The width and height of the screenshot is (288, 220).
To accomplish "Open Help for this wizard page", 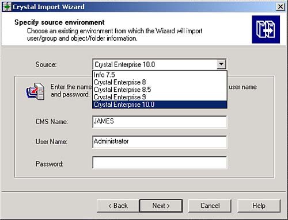I will coord(259,206).
